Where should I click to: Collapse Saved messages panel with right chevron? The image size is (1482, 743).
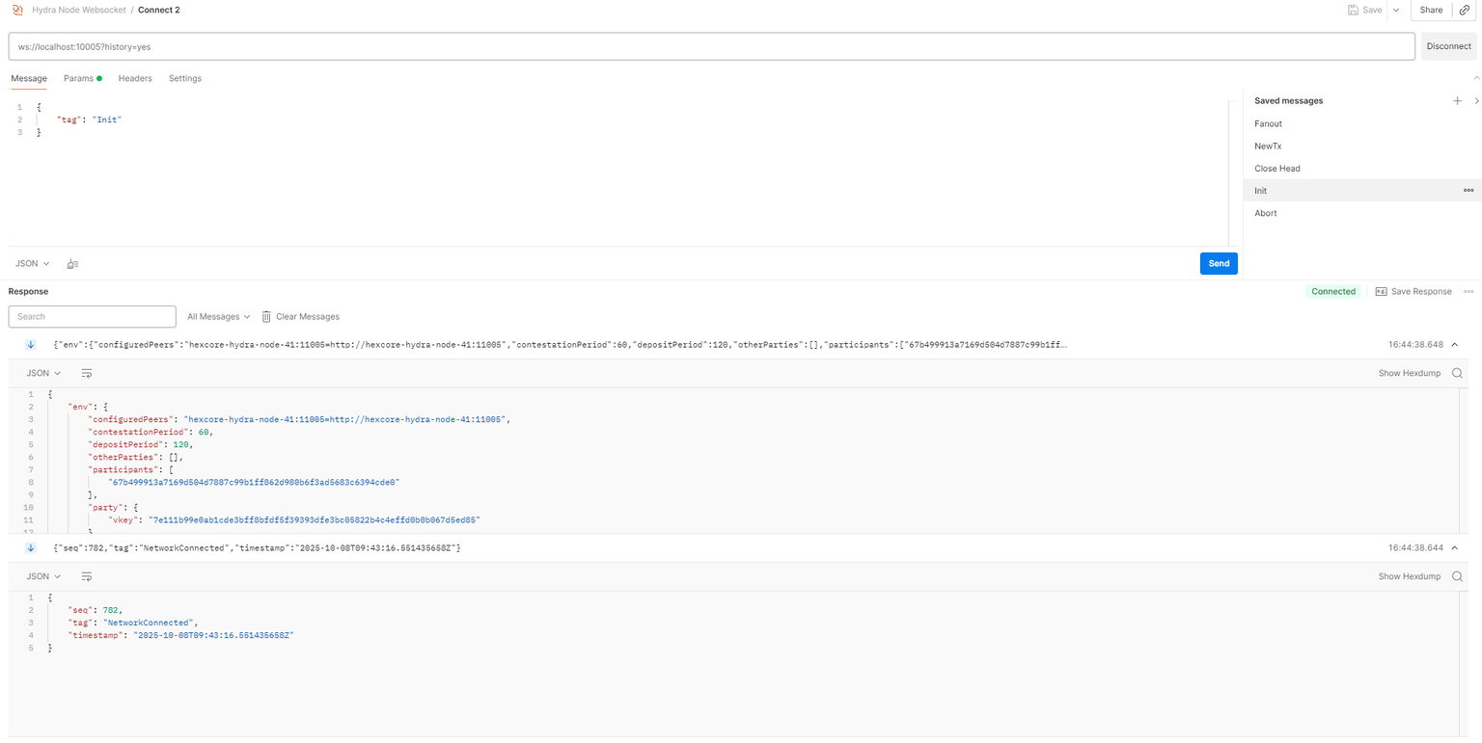pos(1476,100)
